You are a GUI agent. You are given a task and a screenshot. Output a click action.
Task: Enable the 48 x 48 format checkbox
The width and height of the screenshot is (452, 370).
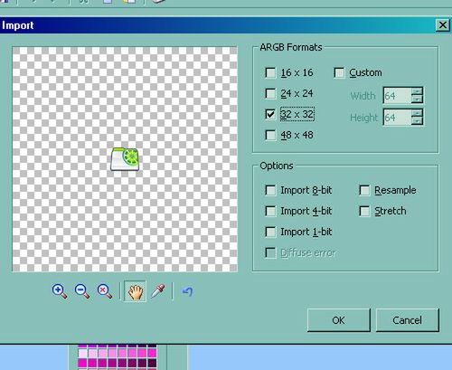coord(270,135)
